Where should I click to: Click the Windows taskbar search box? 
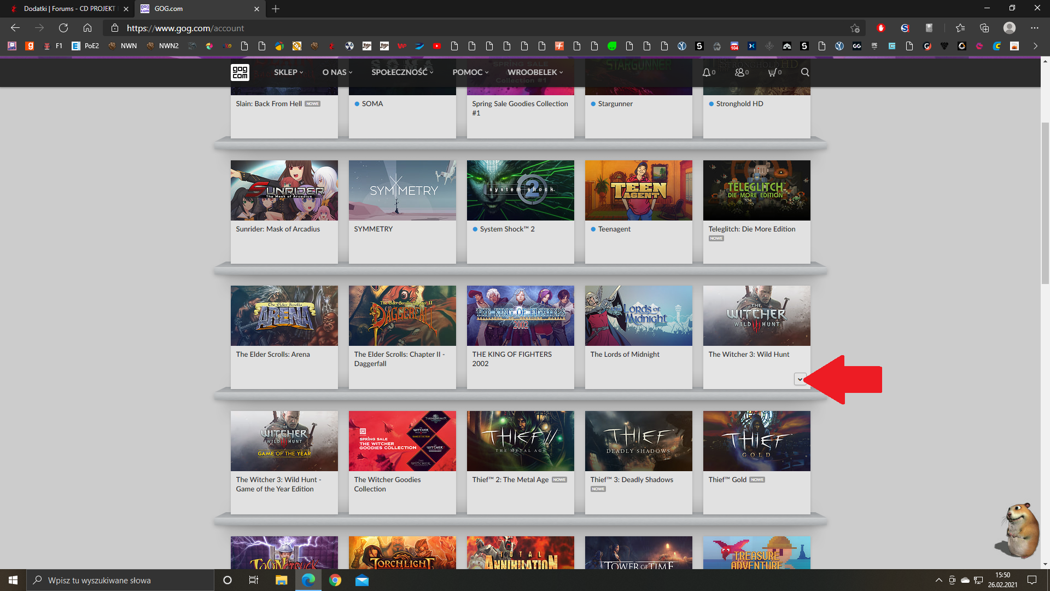pyautogui.click(x=120, y=580)
